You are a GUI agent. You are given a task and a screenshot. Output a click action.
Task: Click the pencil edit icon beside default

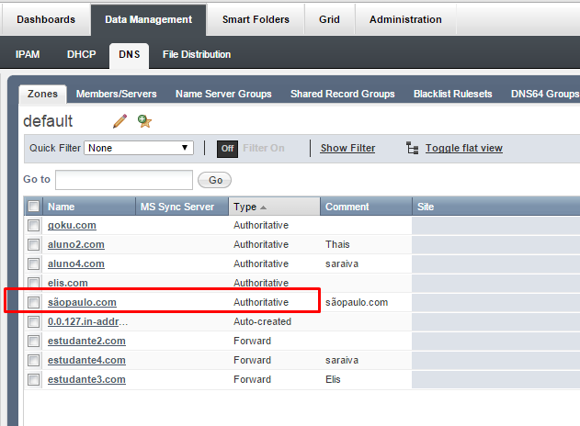[119, 121]
